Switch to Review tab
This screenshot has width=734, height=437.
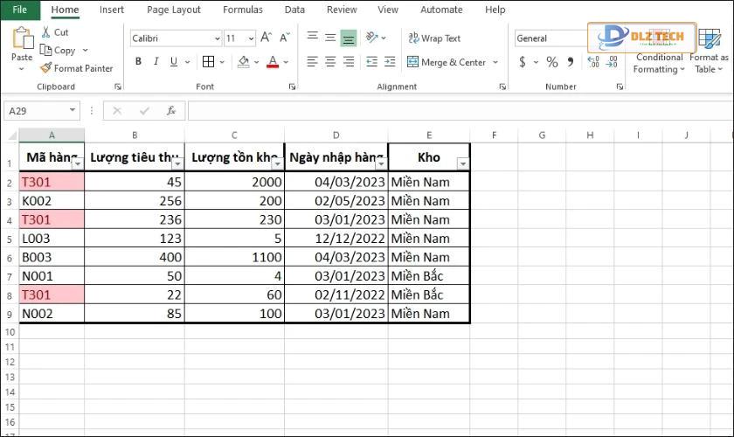coord(342,10)
